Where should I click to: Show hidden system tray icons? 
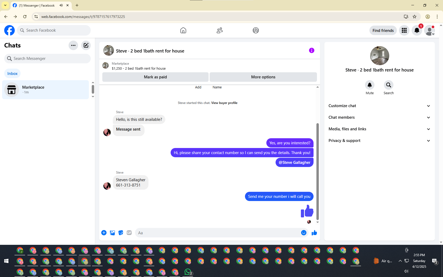pyautogui.click(x=400, y=261)
